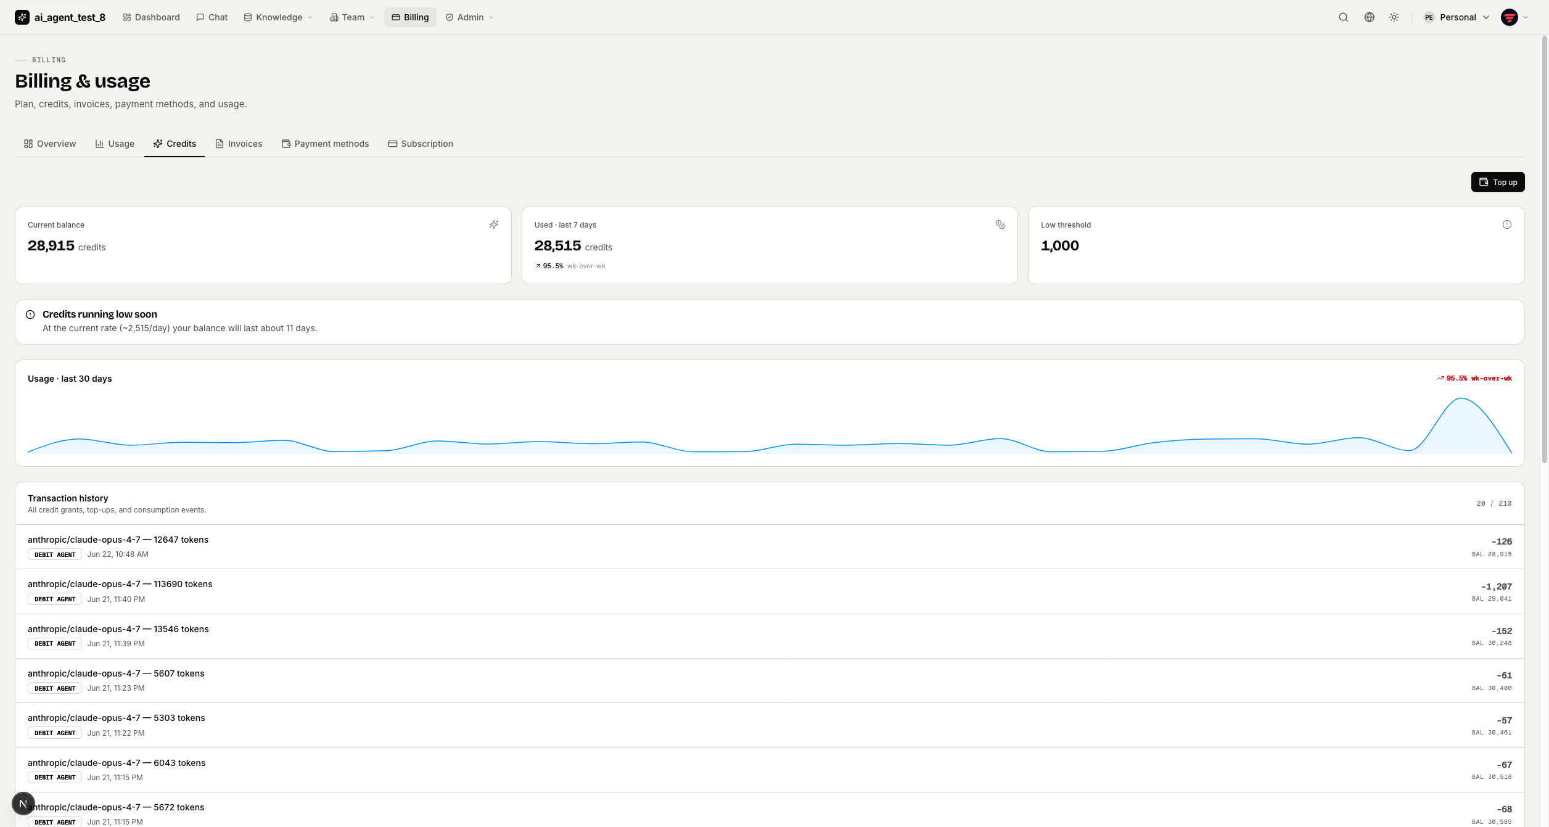The width and height of the screenshot is (1549, 827).
Task: Open the language globe icon
Action: 1369,17
